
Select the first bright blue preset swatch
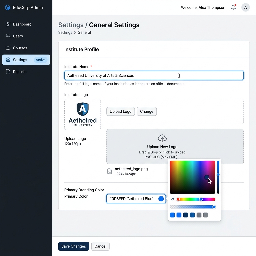(172, 215)
